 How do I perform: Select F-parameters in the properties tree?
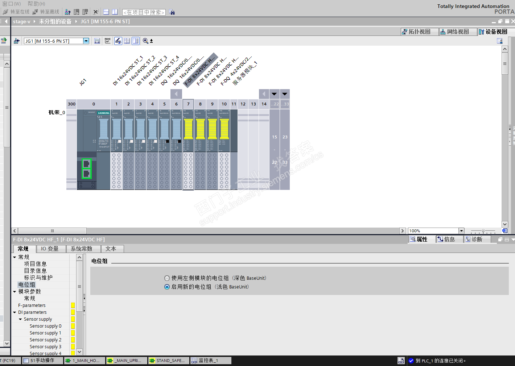tap(32, 305)
